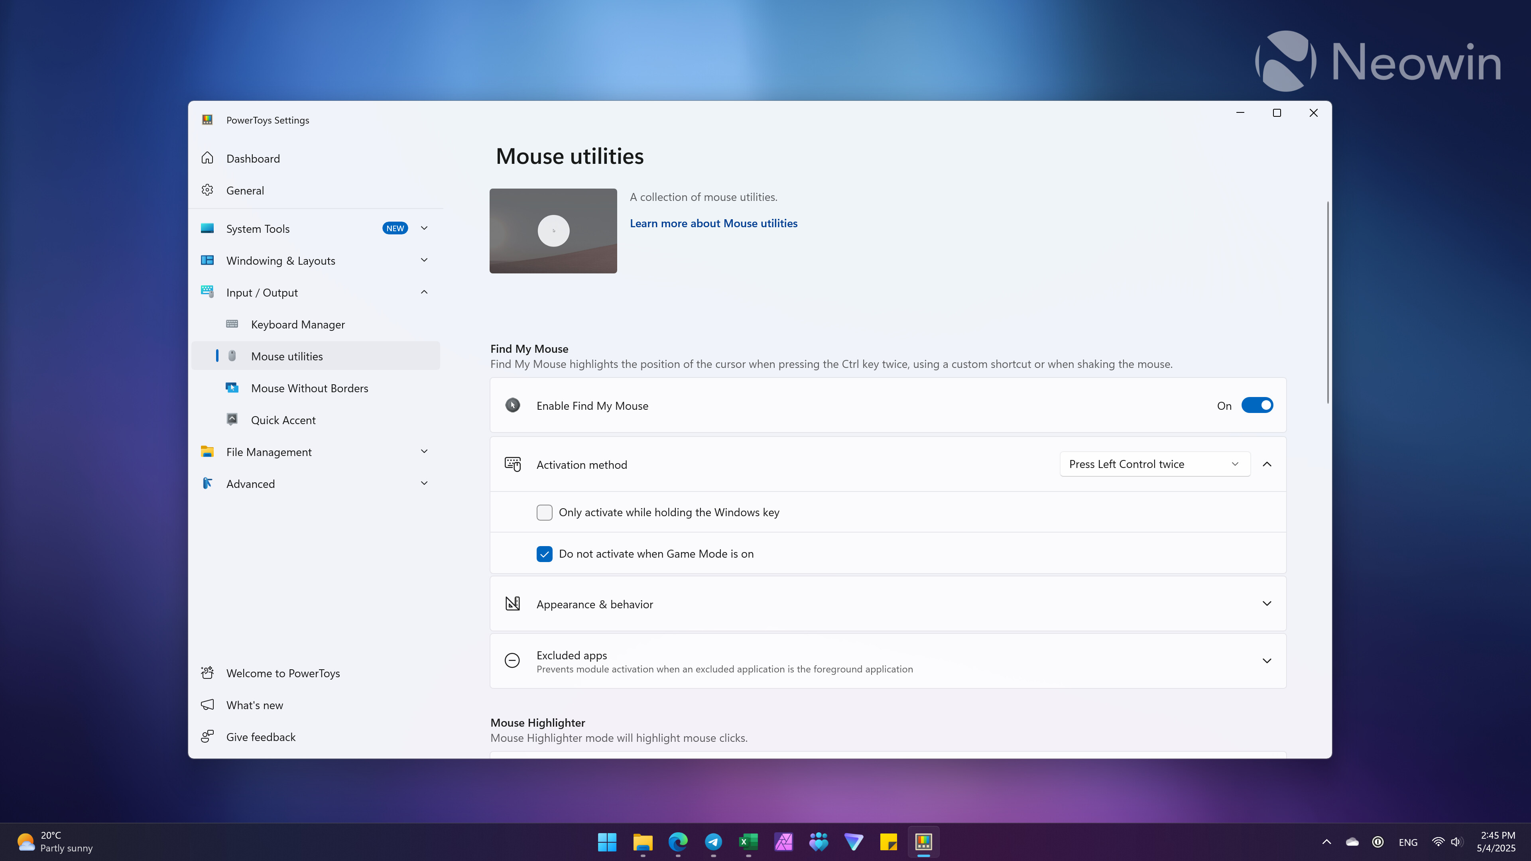Click the Excluded apps minus-circle icon

(512, 661)
